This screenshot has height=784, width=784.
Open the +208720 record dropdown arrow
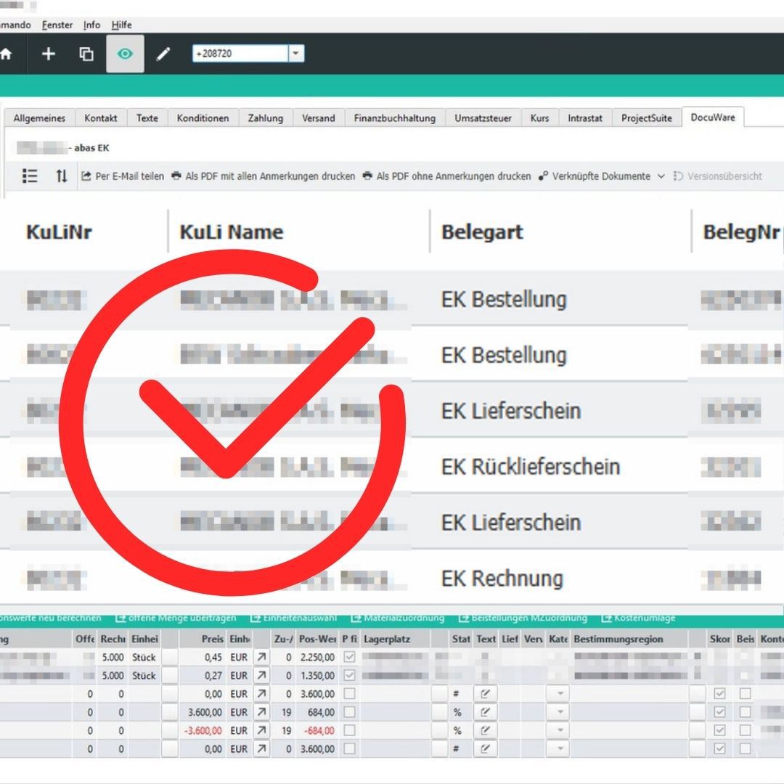[295, 54]
